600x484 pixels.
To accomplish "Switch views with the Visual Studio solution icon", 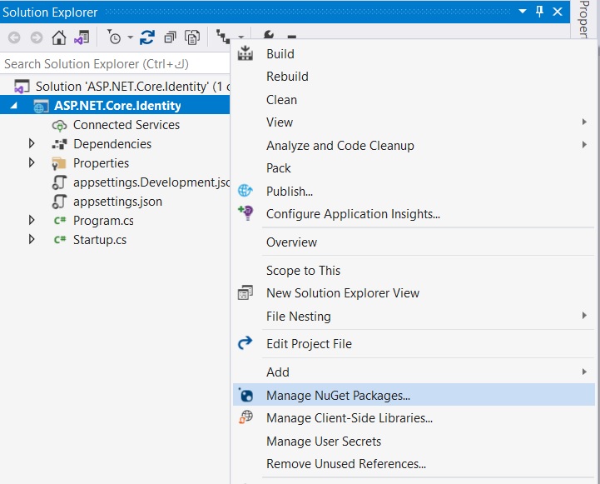I will (82, 37).
